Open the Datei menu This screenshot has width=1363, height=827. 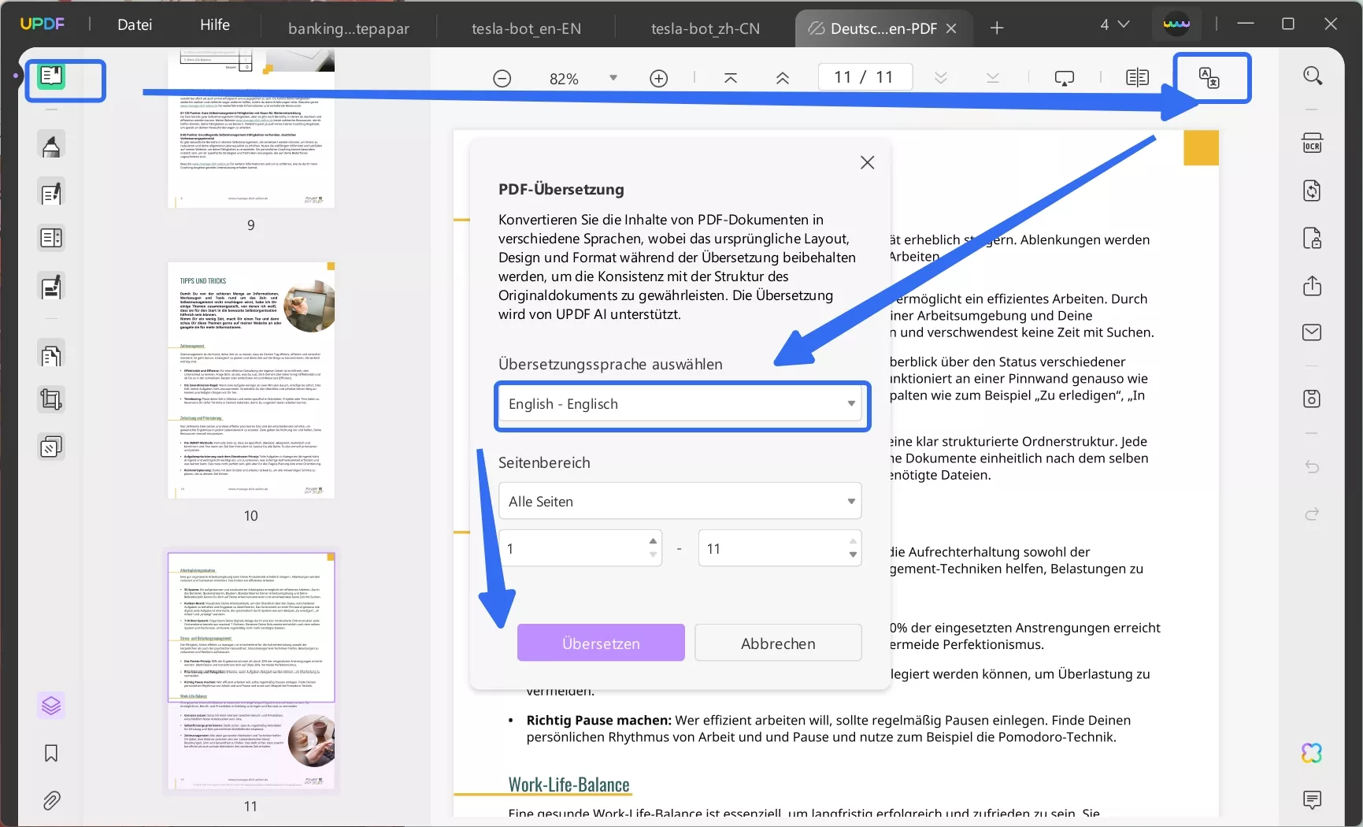pyautogui.click(x=135, y=24)
